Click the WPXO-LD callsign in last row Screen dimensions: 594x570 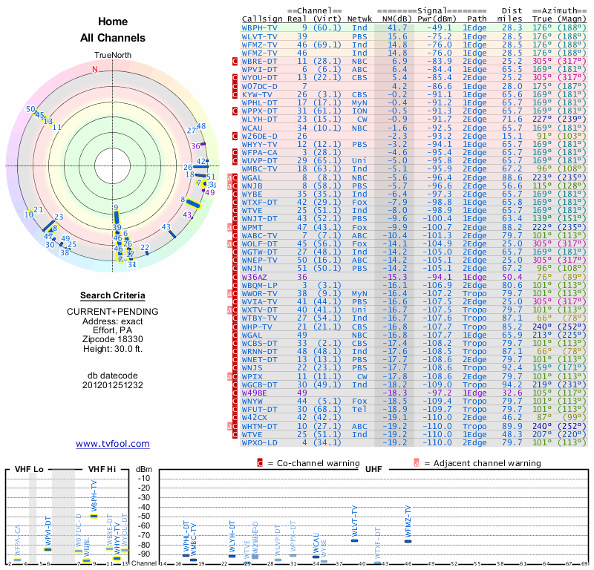pyautogui.click(x=260, y=443)
